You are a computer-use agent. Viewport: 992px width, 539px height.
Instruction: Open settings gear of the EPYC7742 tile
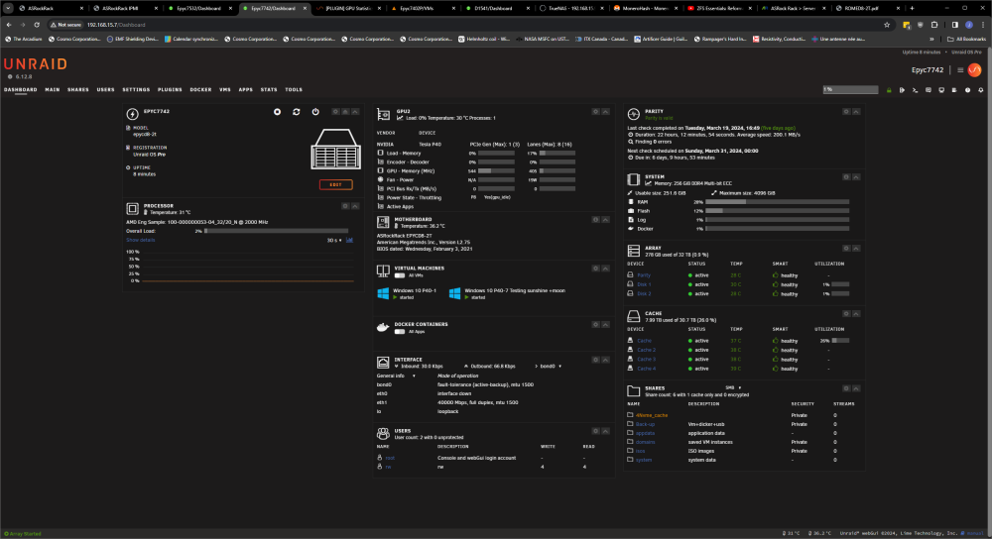pos(336,112)
